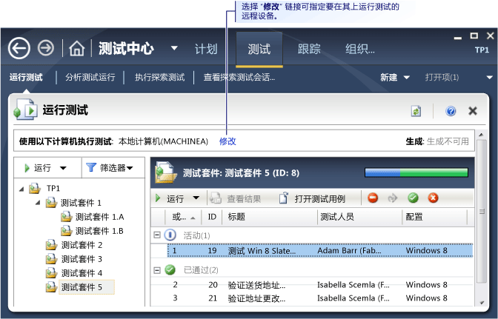Switch to the 测试 tab

[x=259, y=49]
